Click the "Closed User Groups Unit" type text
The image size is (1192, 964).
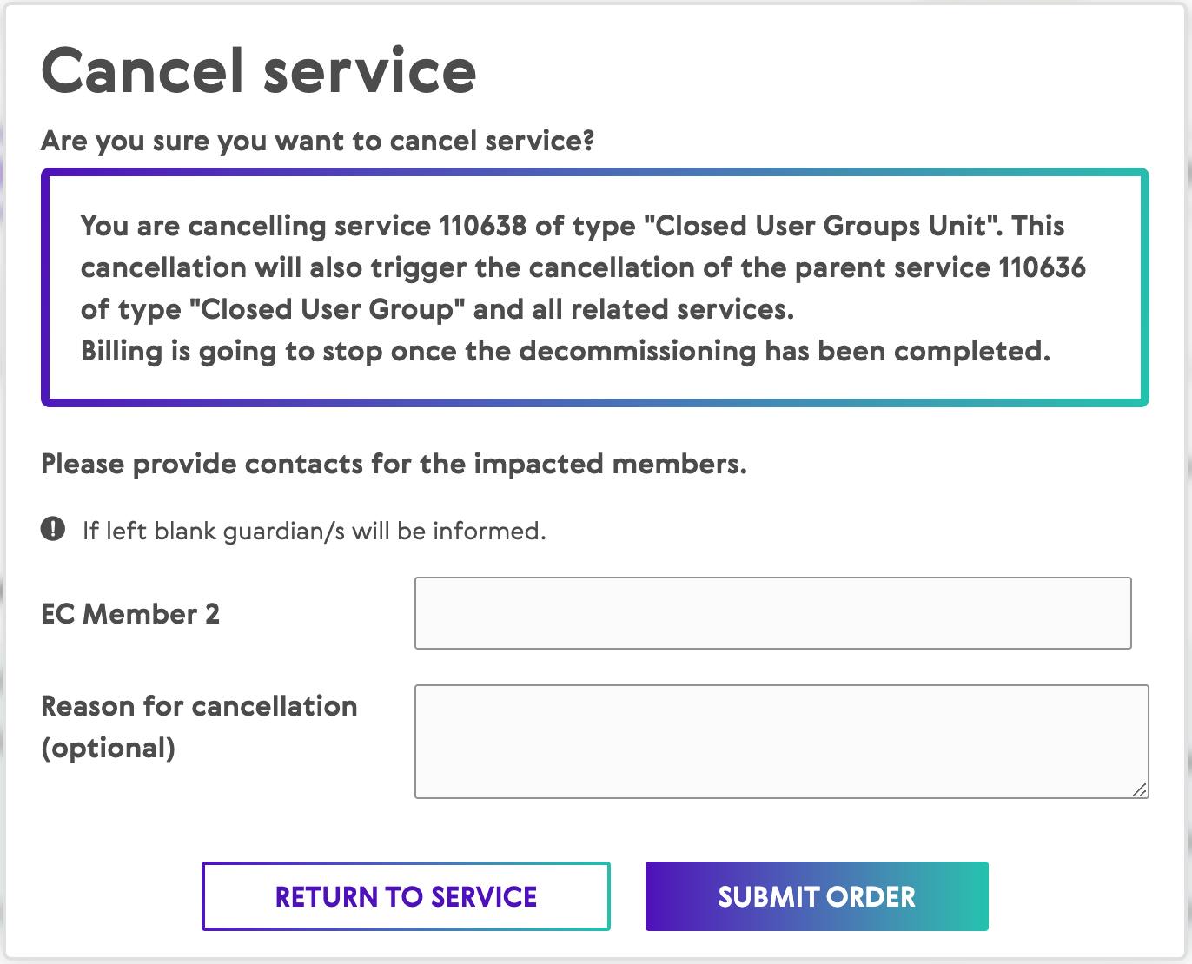click(821, 226)
